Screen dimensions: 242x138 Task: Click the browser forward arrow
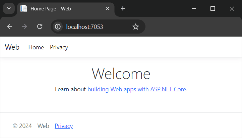pos(24,27)
